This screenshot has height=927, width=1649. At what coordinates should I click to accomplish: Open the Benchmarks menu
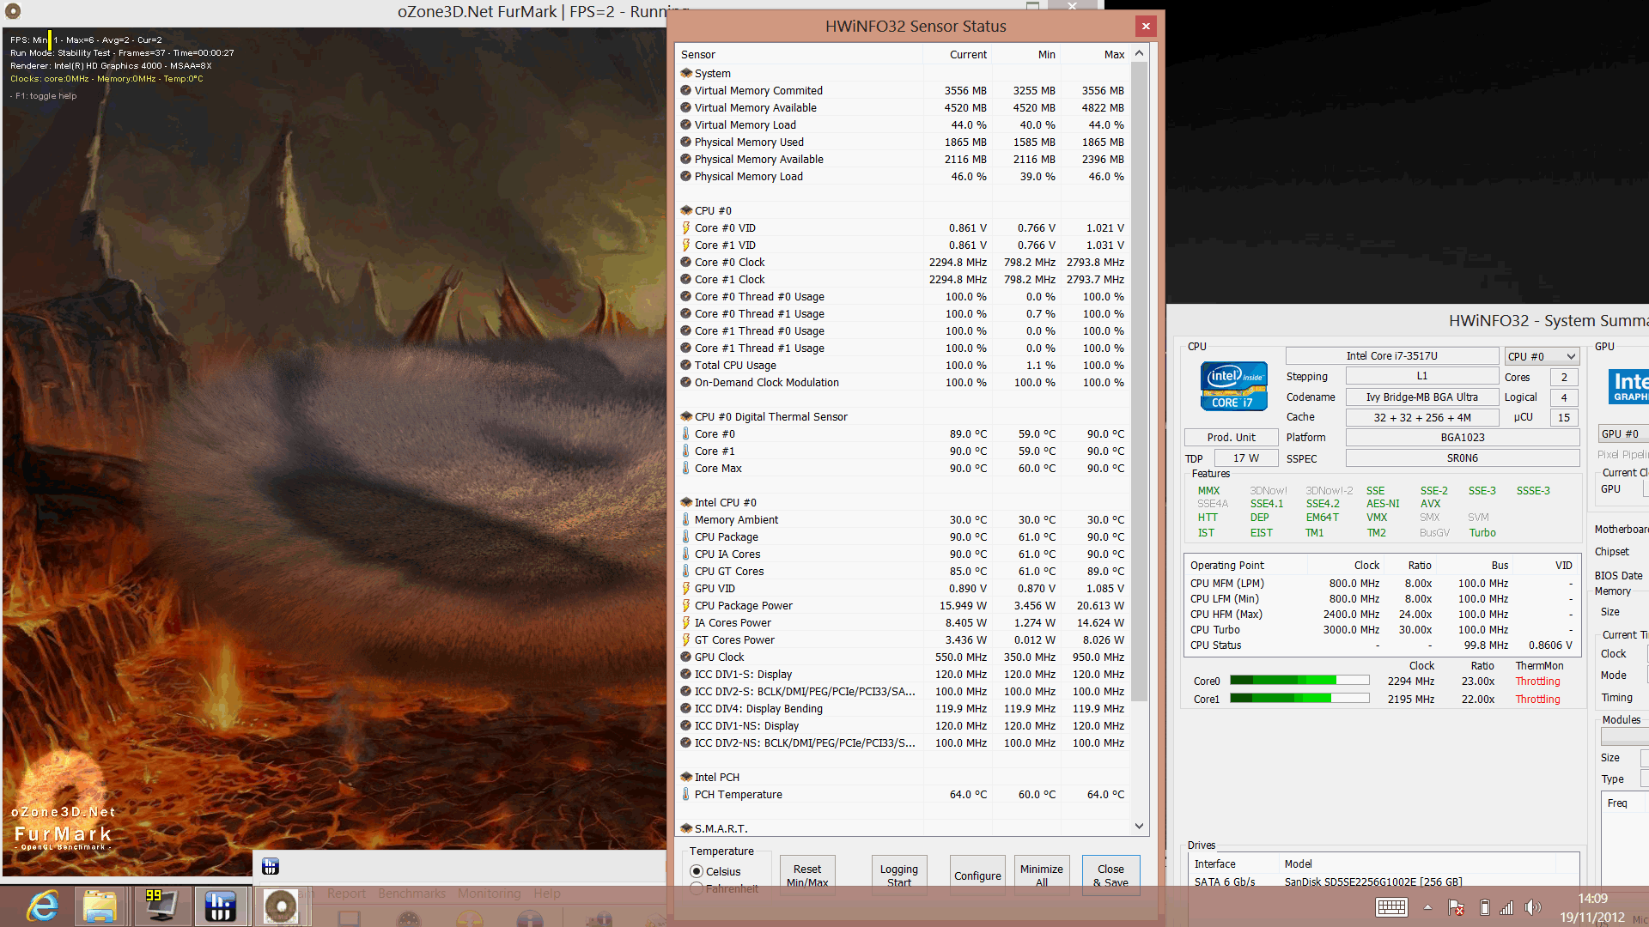point(411,894)
